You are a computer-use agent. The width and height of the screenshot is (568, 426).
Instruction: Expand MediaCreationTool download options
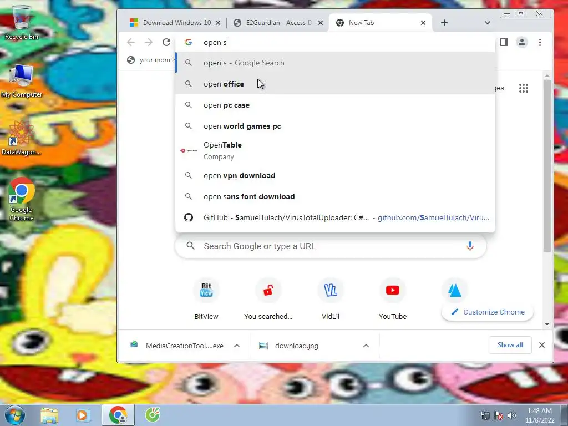click(236, 346)
